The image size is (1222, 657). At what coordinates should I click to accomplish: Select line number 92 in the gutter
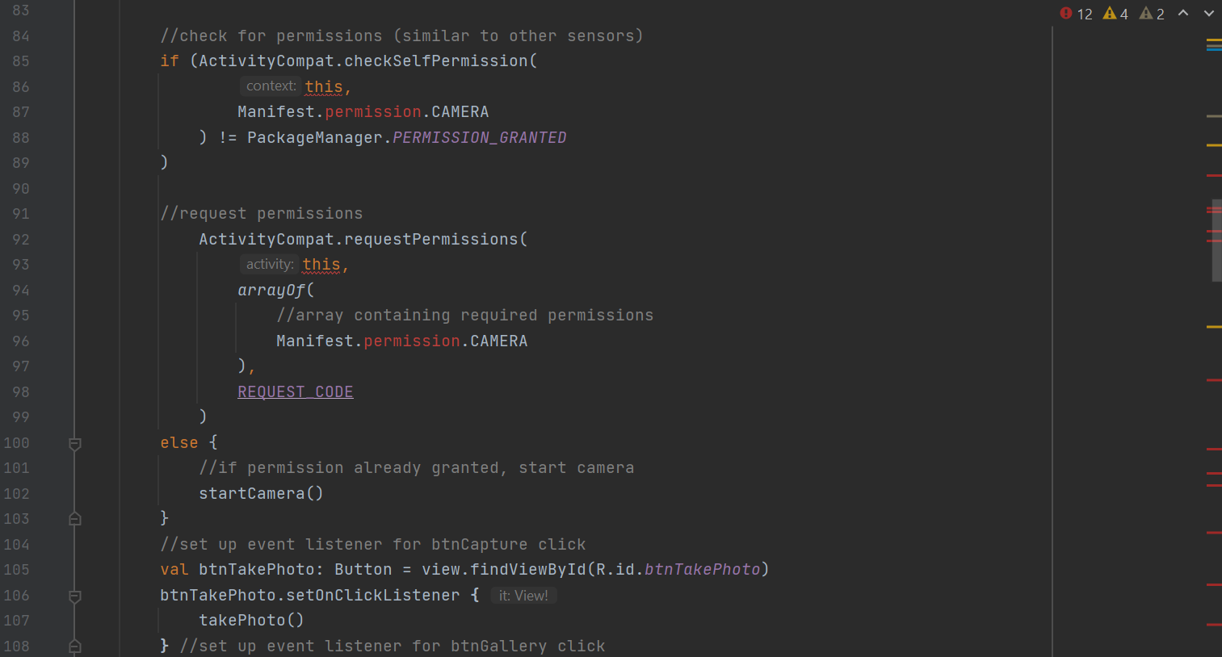(x=21, y=240)
